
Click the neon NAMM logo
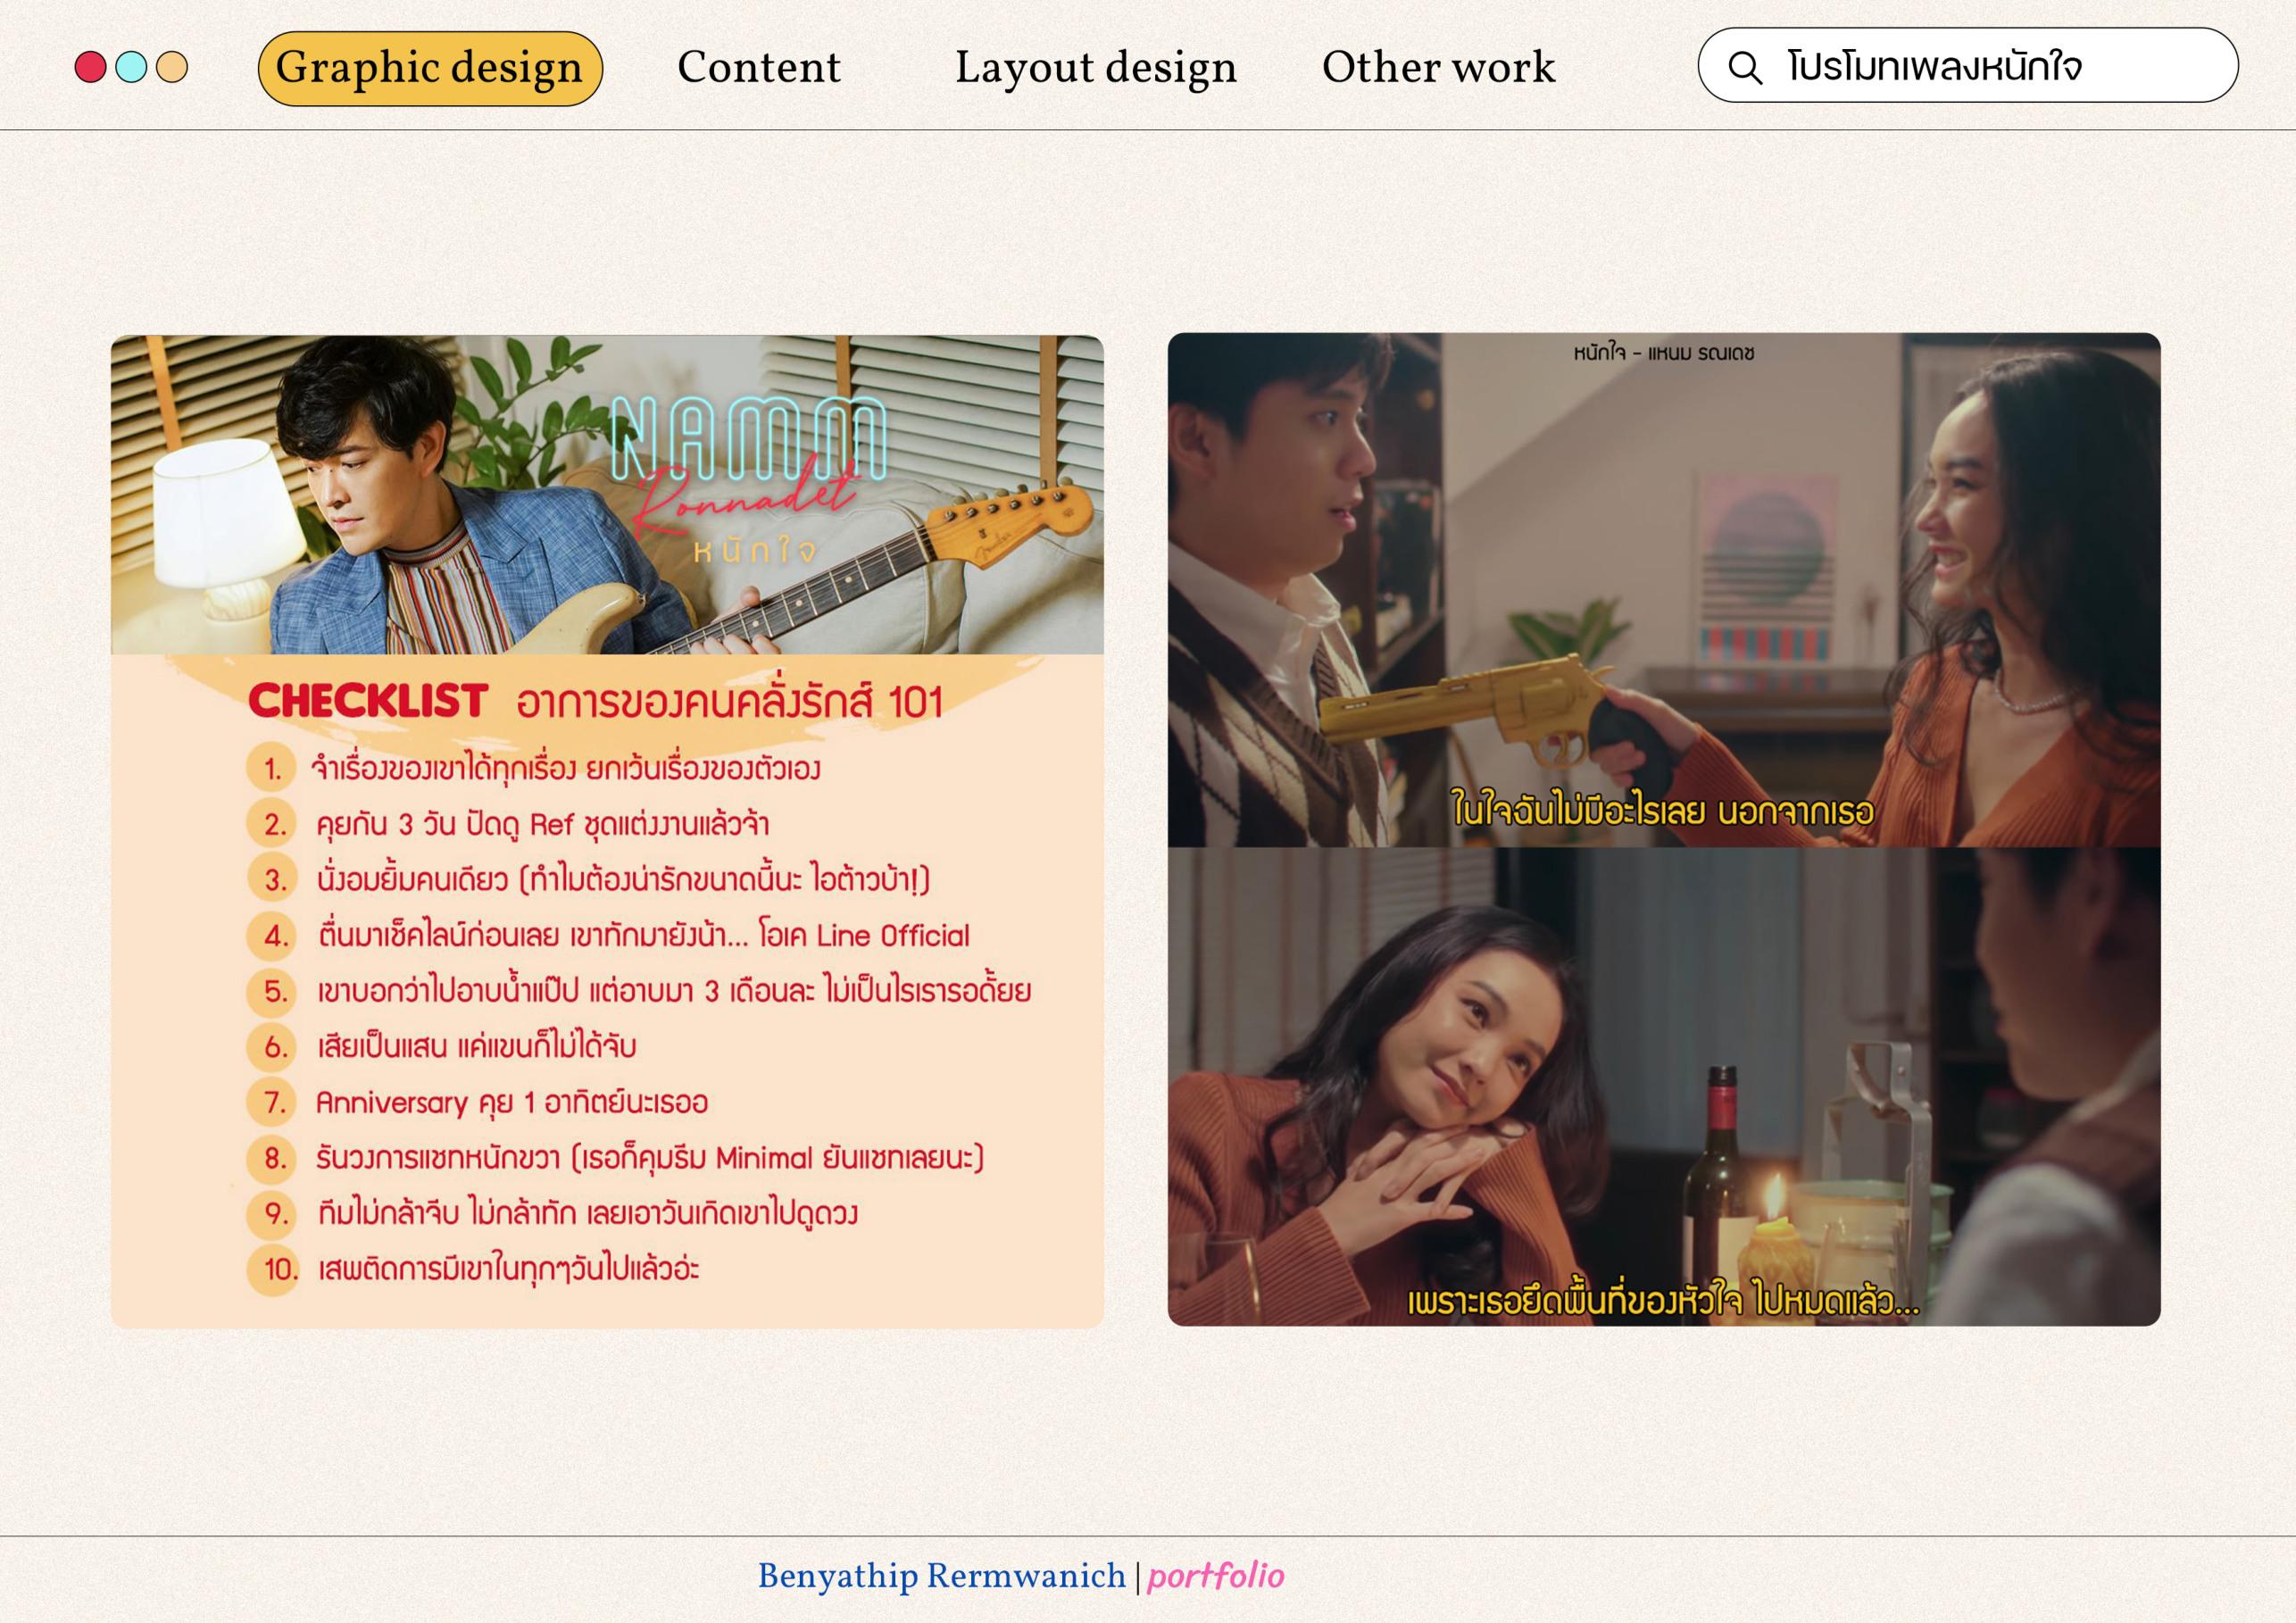pyautogui.click(x=748, y=438)
